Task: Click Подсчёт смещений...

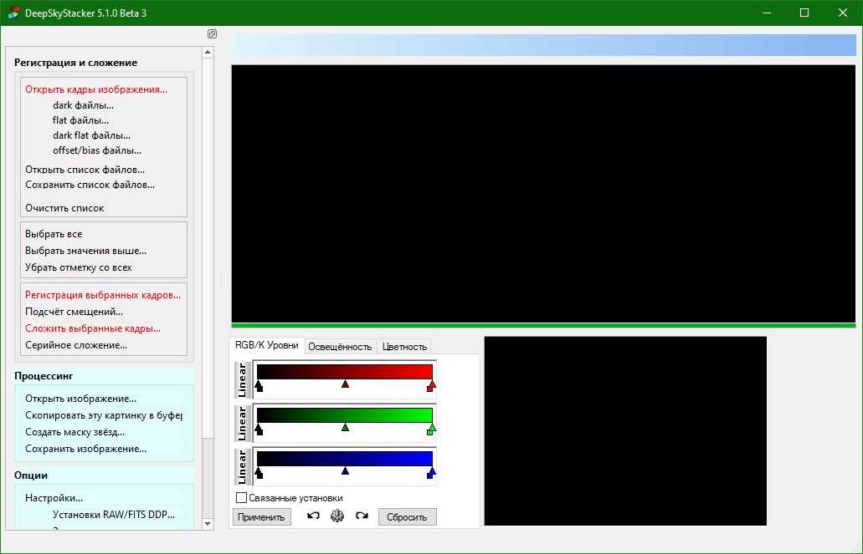Action: click(x=74, y=312)
